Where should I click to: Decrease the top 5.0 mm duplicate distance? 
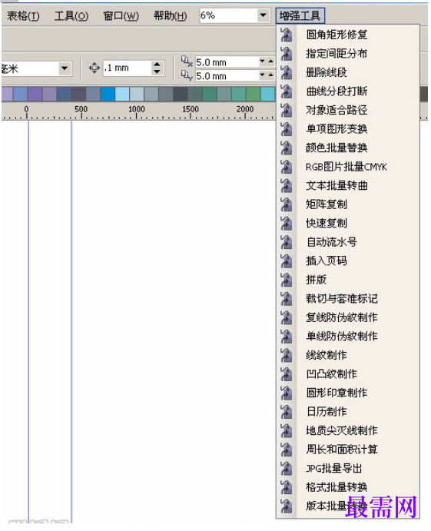[263, 61]
